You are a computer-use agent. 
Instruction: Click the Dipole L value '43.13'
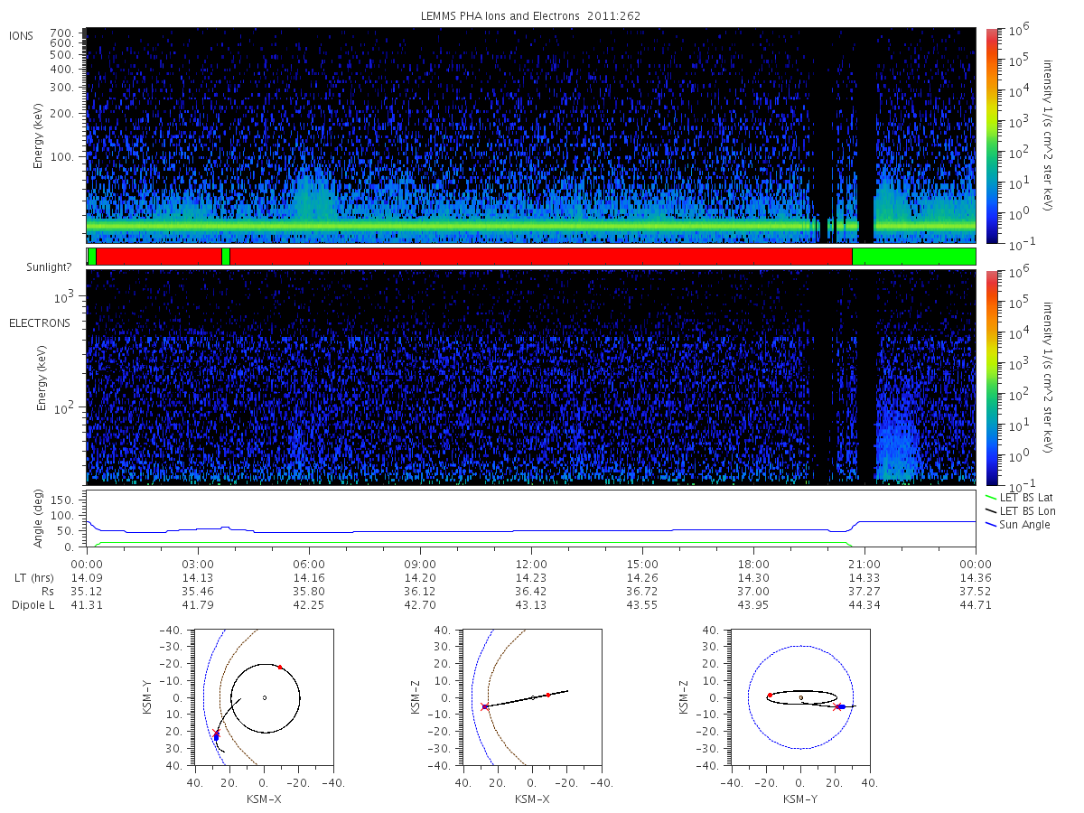pos(531,605)
